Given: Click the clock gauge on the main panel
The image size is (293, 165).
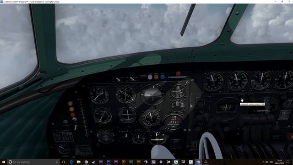Looking at the screenshot, I should click(178, 91).
